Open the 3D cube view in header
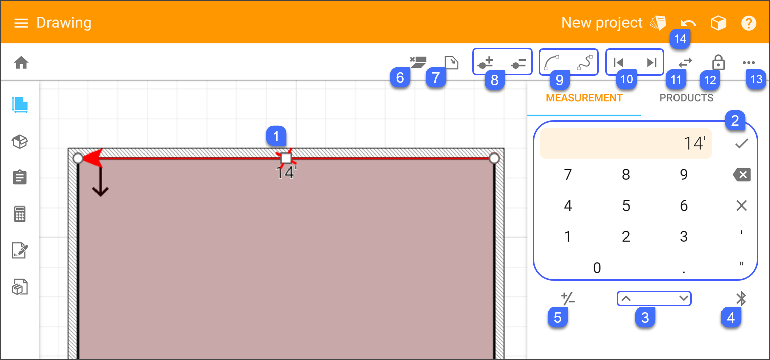This screenshot has width=770, height=360. click(x=718, y=23)
